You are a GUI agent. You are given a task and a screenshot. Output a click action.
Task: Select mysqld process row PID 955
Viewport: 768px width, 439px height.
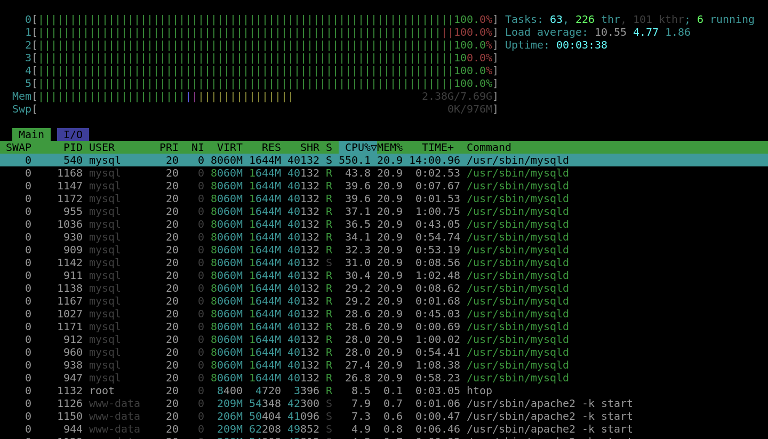point(384,211)
